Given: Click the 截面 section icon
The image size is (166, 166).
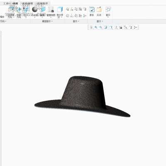Looking at the screenshot, I should [x=43, y=10].
